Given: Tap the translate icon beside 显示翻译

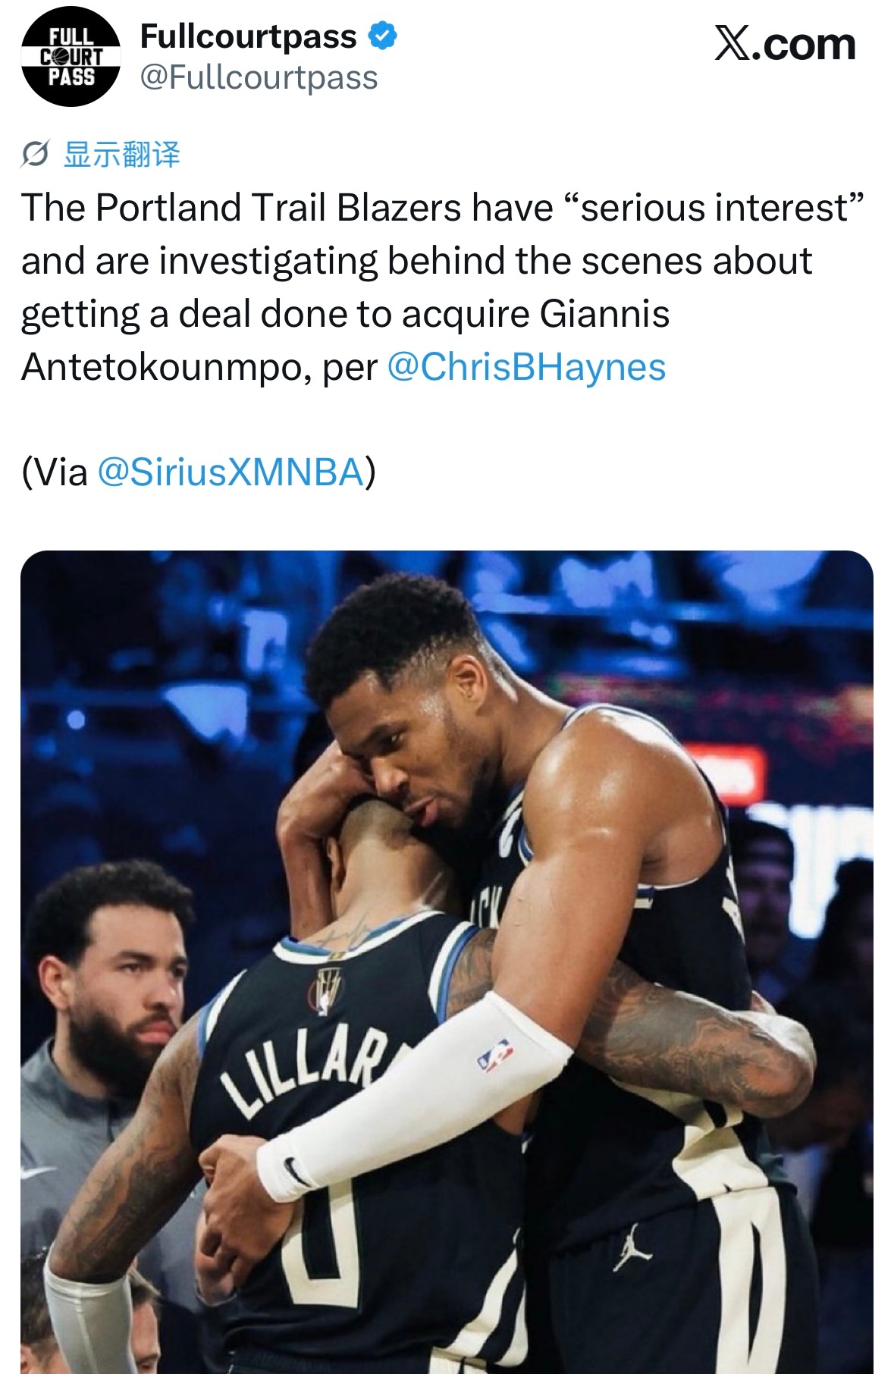Looking at the screenshot, I should tap(36, 155).
